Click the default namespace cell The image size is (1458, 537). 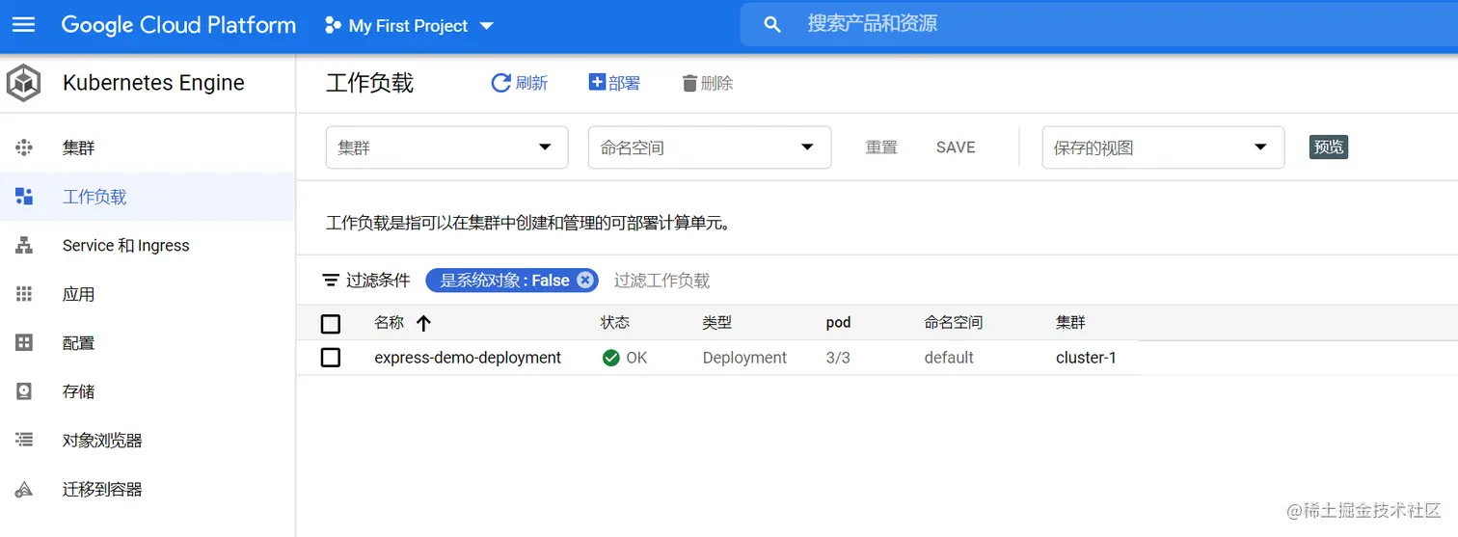pos(949,358)
